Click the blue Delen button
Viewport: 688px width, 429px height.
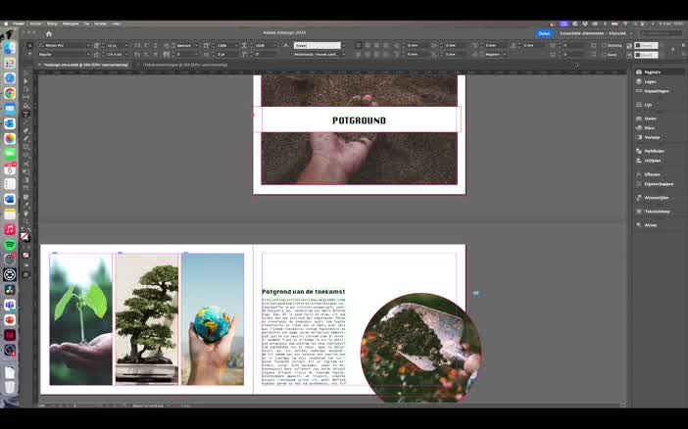pos(544,33)
